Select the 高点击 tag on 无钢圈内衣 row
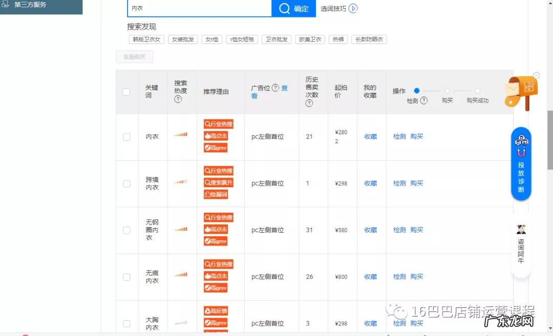The height and width of the screenshot is (336, 553). pyautogui.click(x=215, y=230)
